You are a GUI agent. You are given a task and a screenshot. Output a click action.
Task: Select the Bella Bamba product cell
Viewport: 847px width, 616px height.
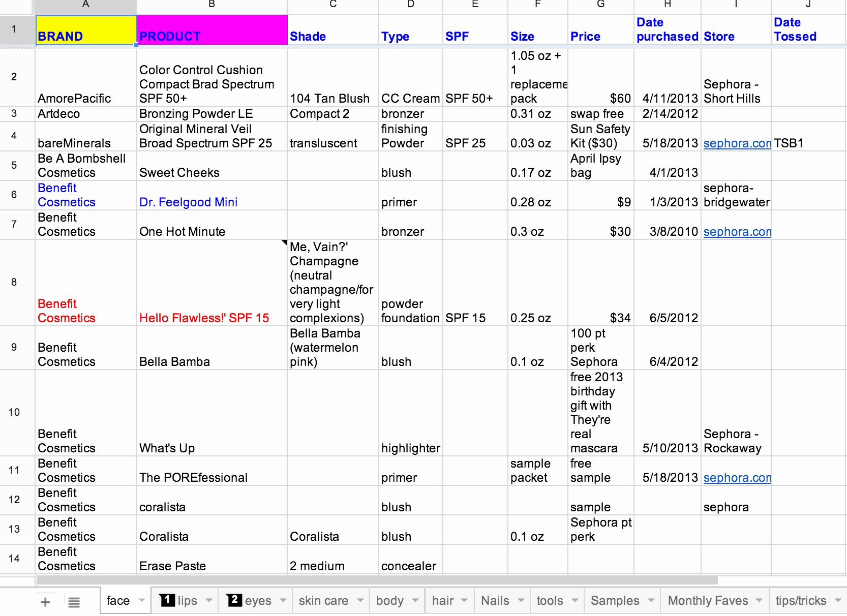[x=212, y=348]
